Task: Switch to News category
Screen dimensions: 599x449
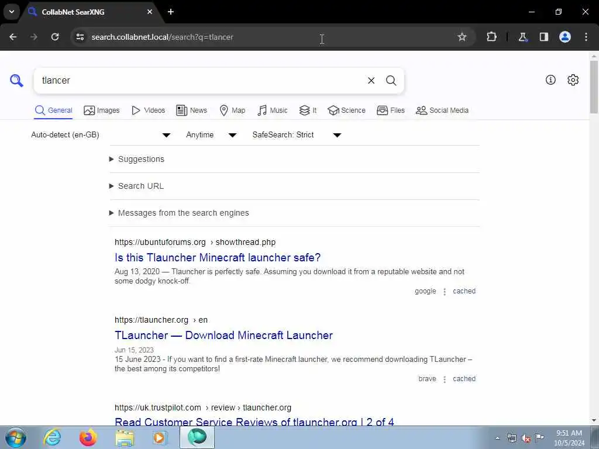Action: point(191,110)
